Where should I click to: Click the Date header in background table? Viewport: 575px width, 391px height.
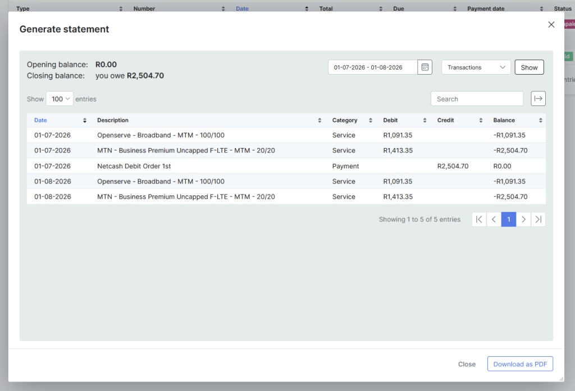(242, 8)
